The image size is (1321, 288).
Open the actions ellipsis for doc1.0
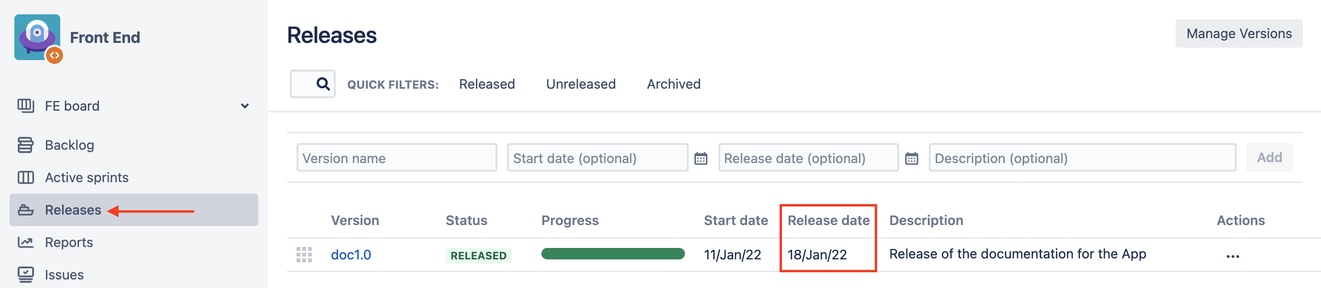click(1233, 256)
